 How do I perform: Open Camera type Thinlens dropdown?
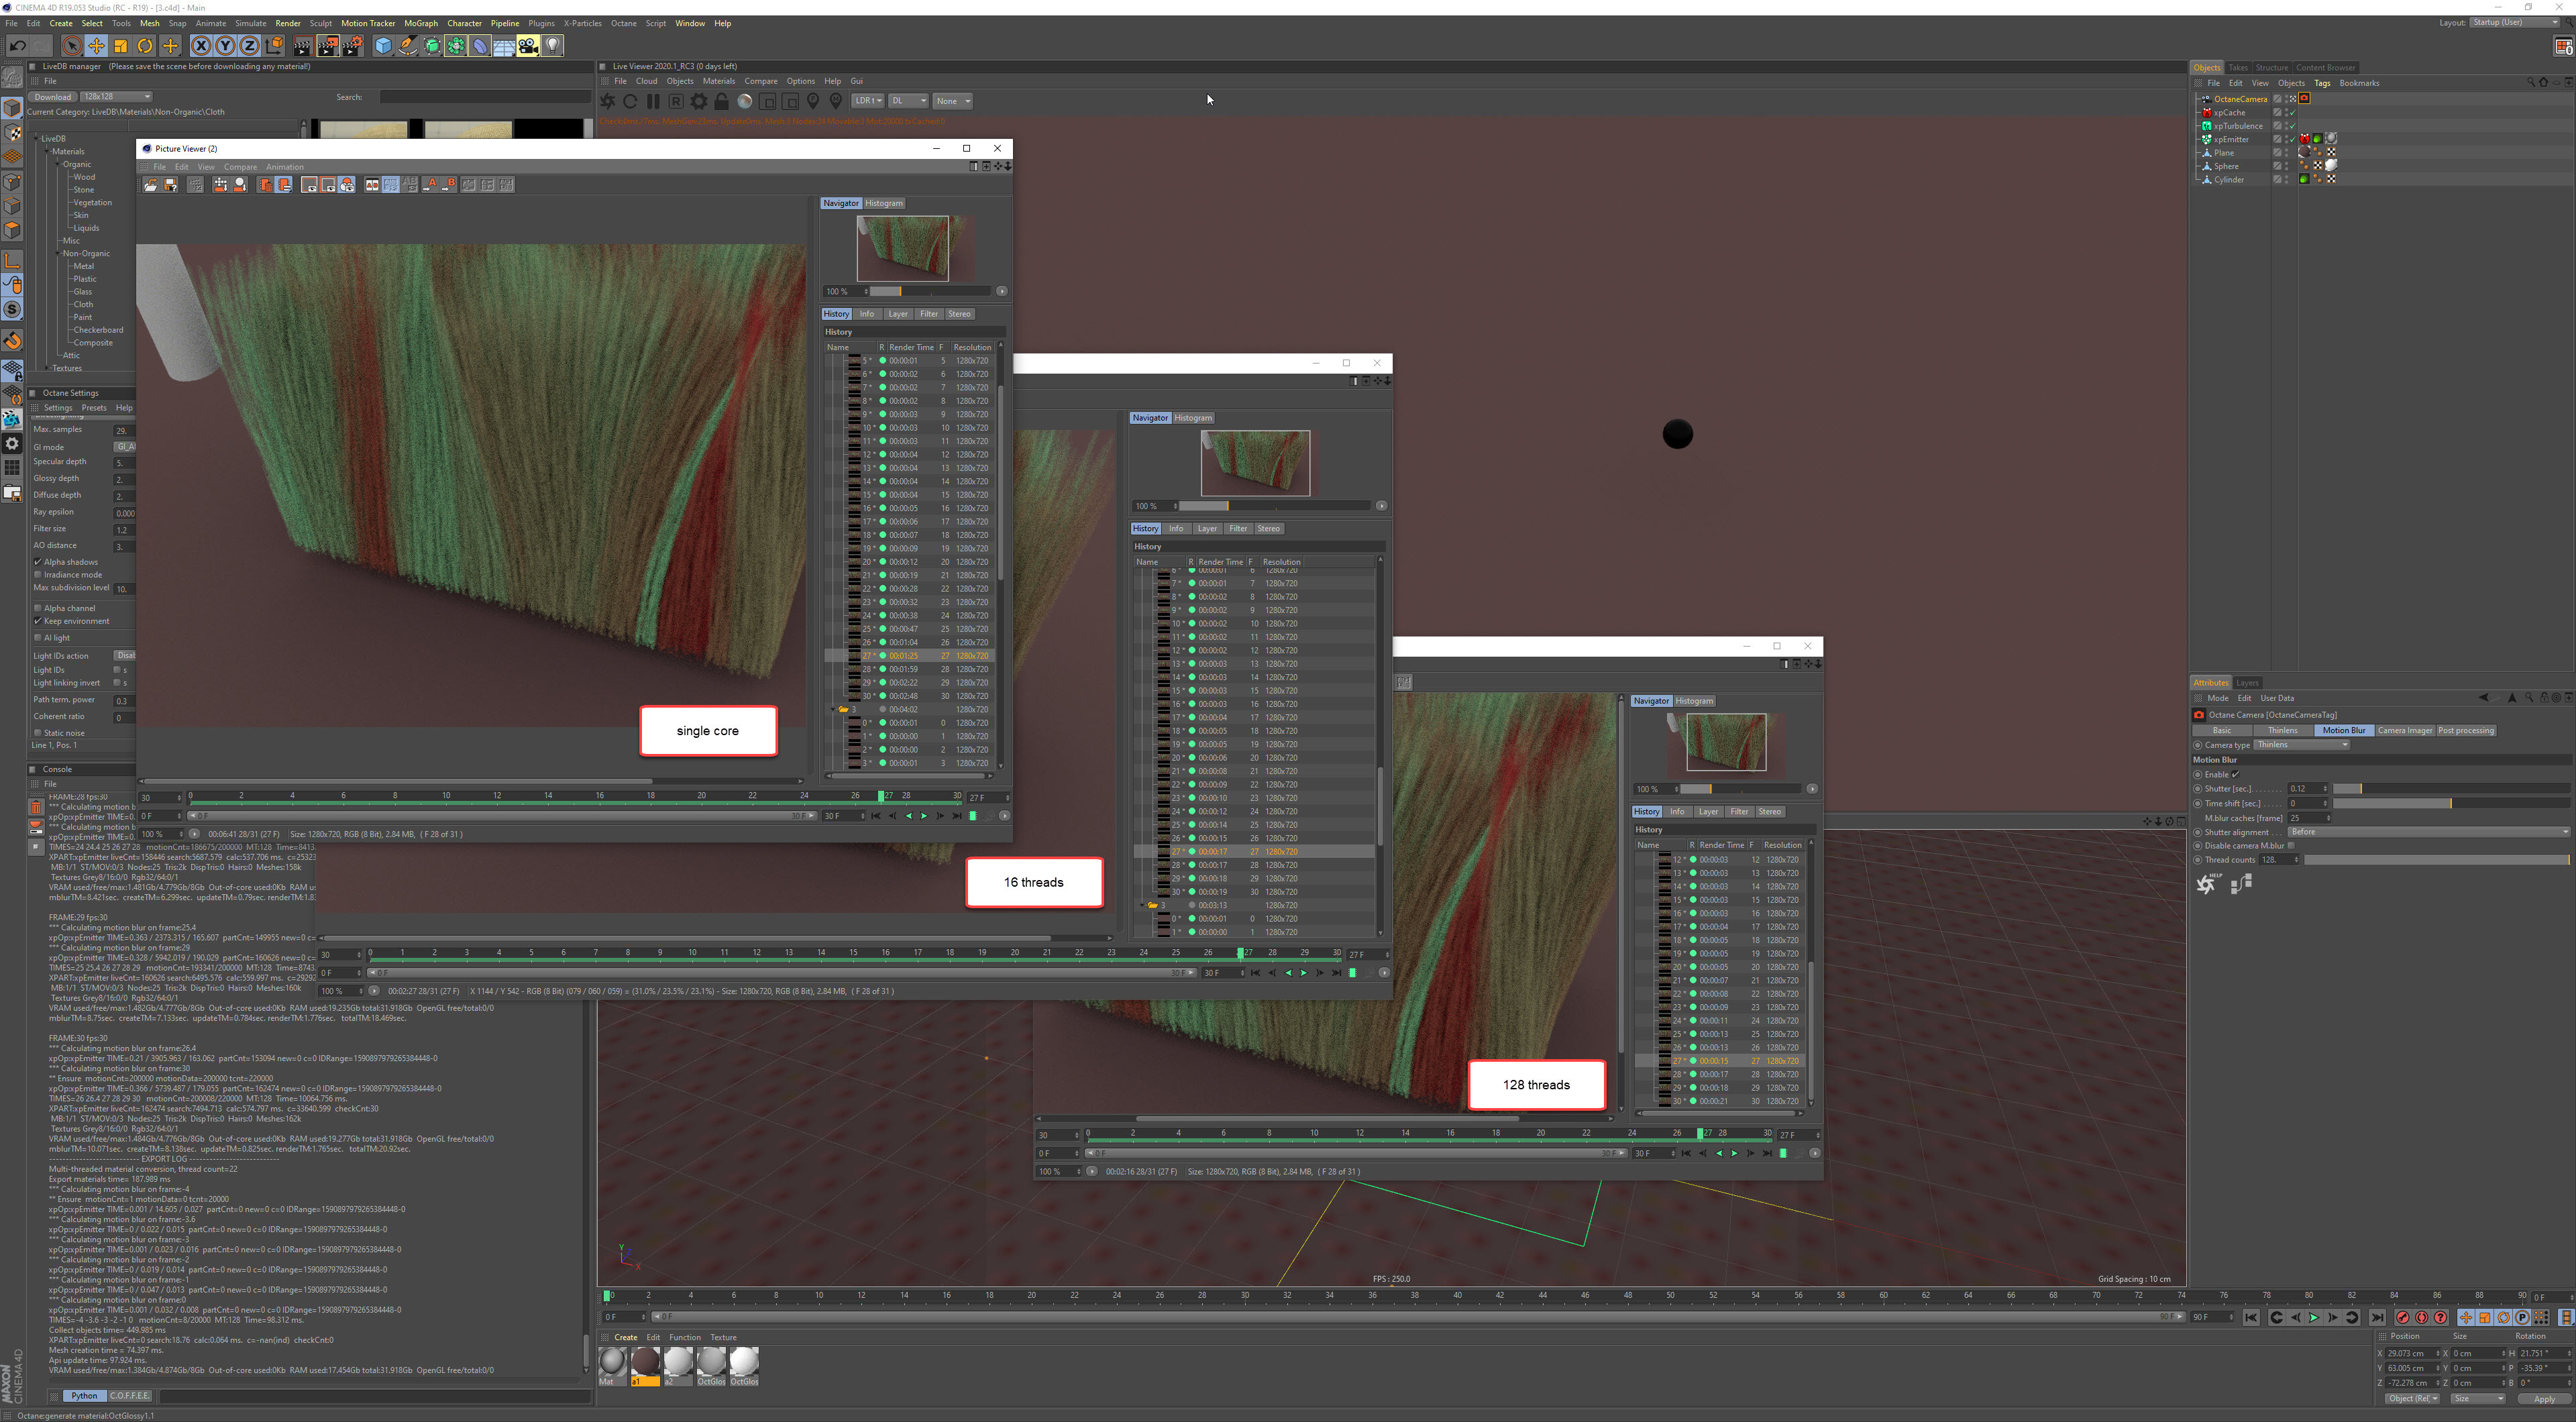tap(2302, 745)
